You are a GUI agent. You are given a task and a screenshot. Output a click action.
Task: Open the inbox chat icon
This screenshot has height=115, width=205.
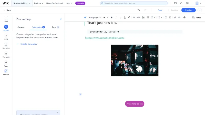(x=175, y=3)
